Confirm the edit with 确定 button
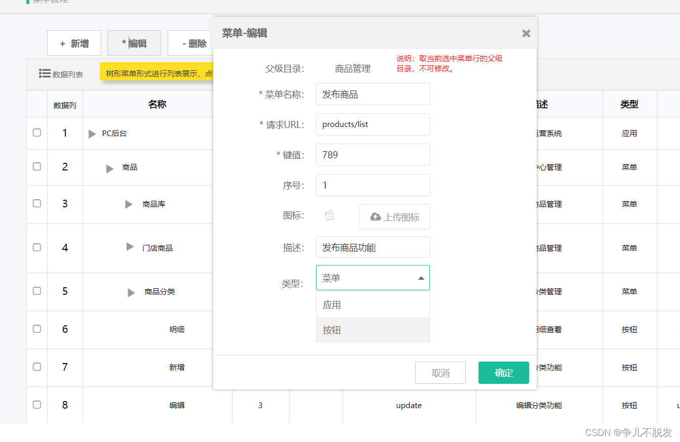680x442 pixels. (504, 373)
